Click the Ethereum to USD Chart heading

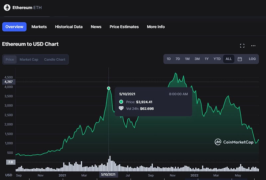click(x=30, y=44)
